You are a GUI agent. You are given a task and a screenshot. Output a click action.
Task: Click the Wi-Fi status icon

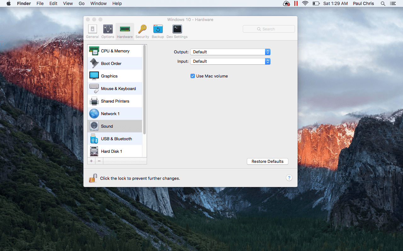pyautogui.click(x=305, y=3)
